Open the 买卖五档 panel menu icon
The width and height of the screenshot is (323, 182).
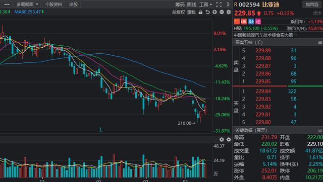320,42
